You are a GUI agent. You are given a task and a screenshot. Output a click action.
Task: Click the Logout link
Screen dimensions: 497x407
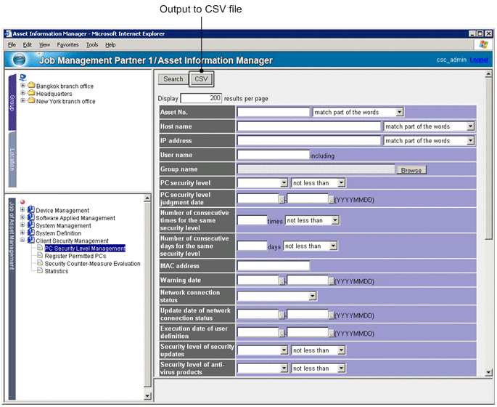(x=479, y=60)
